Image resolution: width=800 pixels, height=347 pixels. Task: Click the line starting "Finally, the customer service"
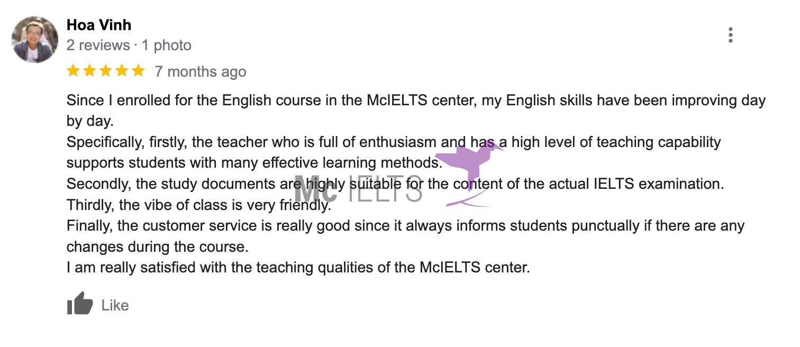pyautogui.click(x=317, y=226)
